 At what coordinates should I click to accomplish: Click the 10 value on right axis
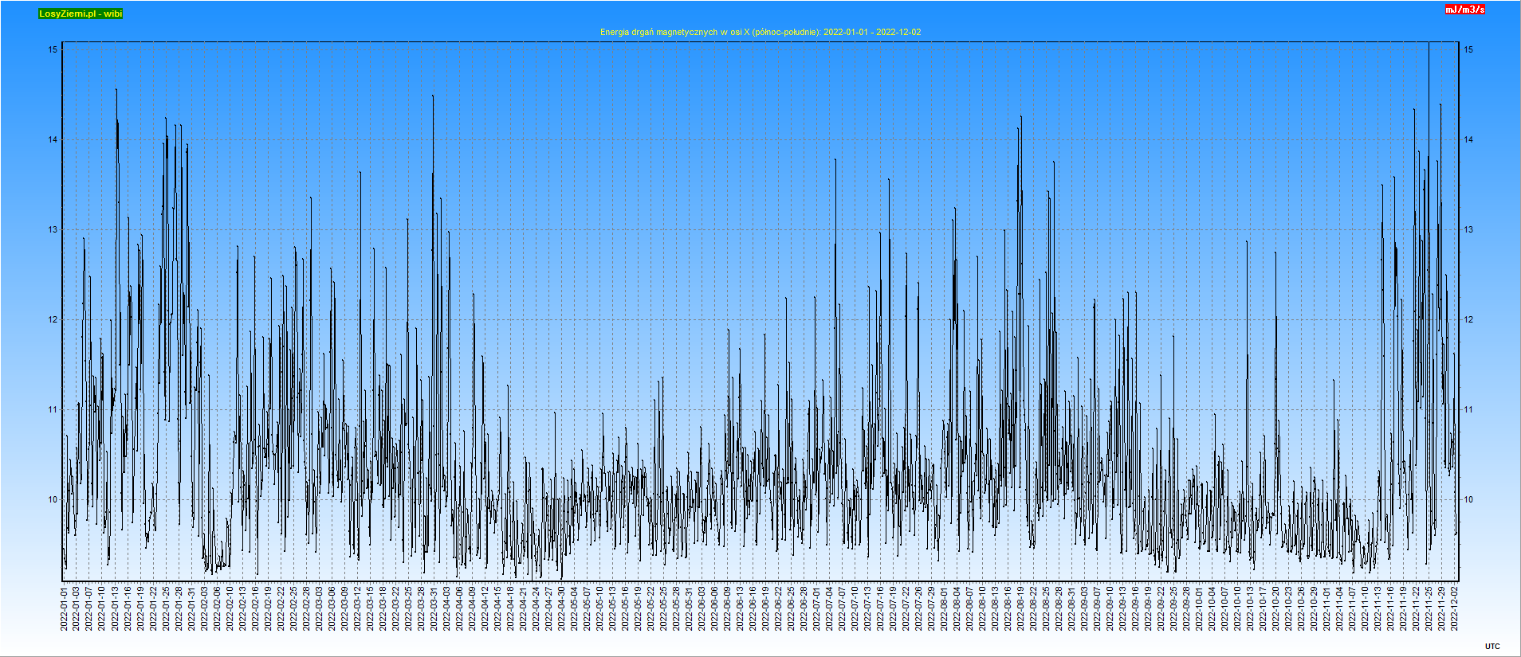tap(1468, 499)
